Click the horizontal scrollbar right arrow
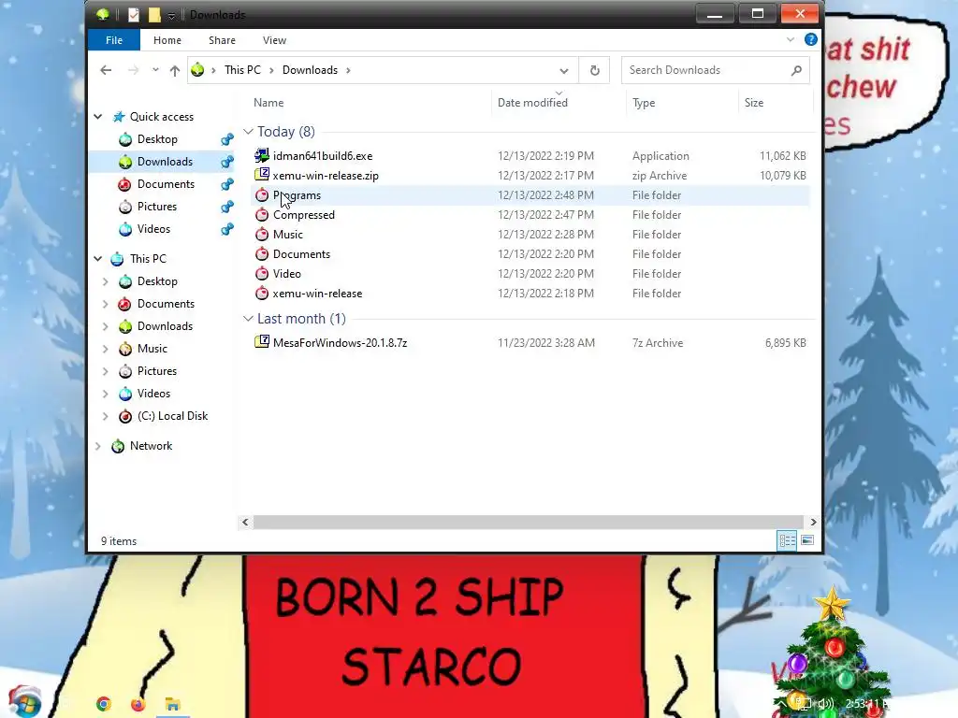The height and width of the screenshot is (718, 958). [x=813, y=522]
